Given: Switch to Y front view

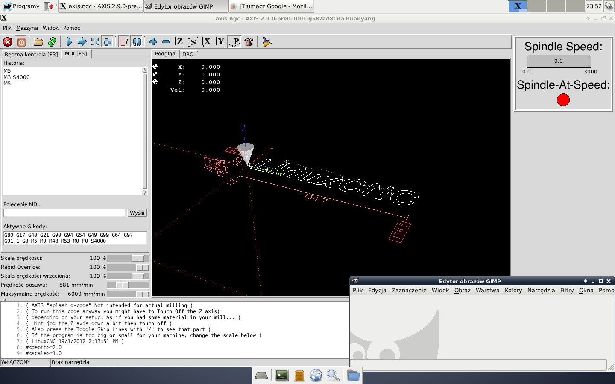Looking at the screenshot, I should [220, 42].
